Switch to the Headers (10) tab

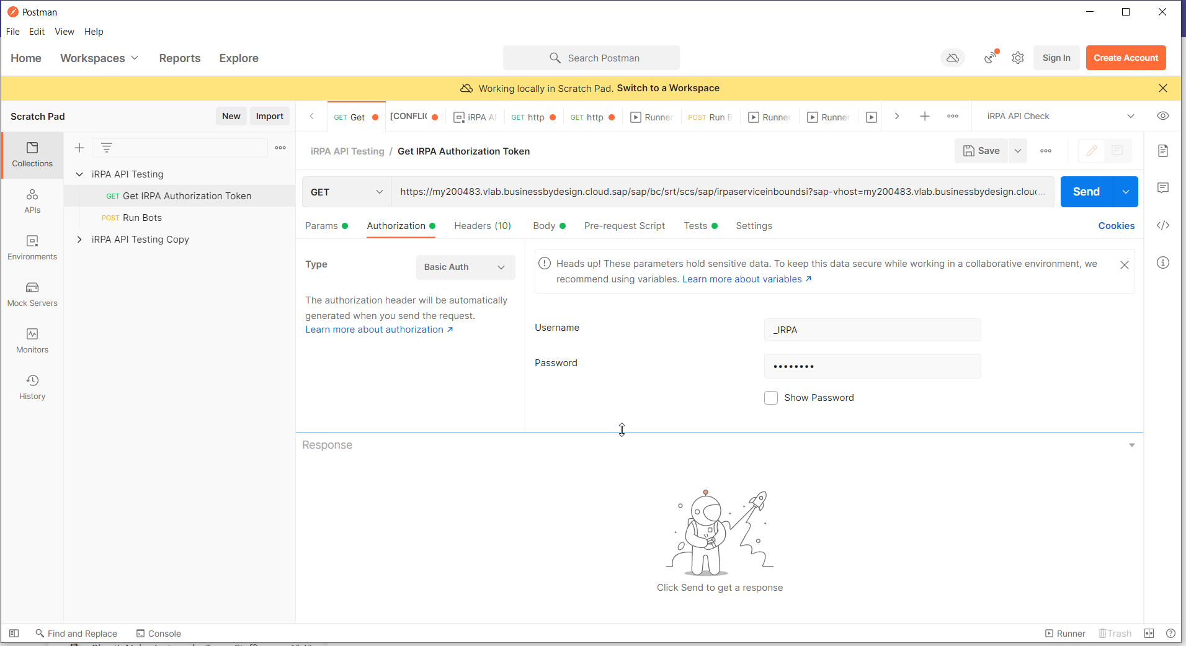pos(483,226)
